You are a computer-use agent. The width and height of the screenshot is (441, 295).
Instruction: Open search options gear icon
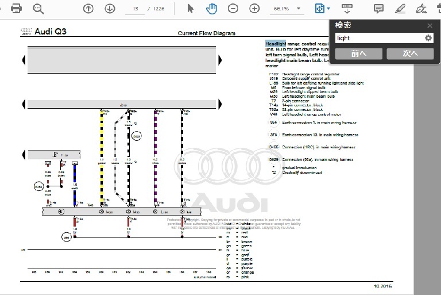[428, 38]
